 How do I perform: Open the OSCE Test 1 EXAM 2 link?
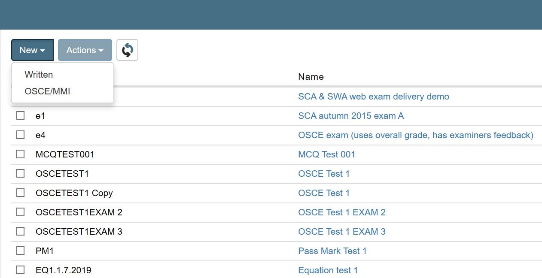[342, 212]
